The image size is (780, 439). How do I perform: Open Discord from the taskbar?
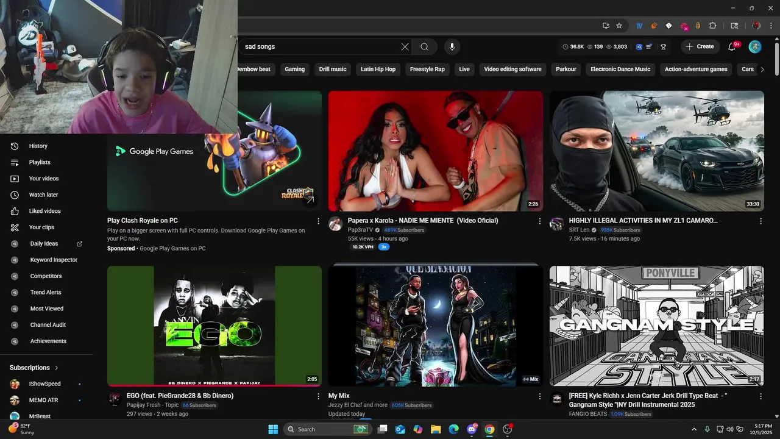tap(472, 429)
